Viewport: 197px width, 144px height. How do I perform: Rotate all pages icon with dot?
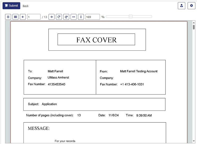pyautogui.click(x=66, y=17)
